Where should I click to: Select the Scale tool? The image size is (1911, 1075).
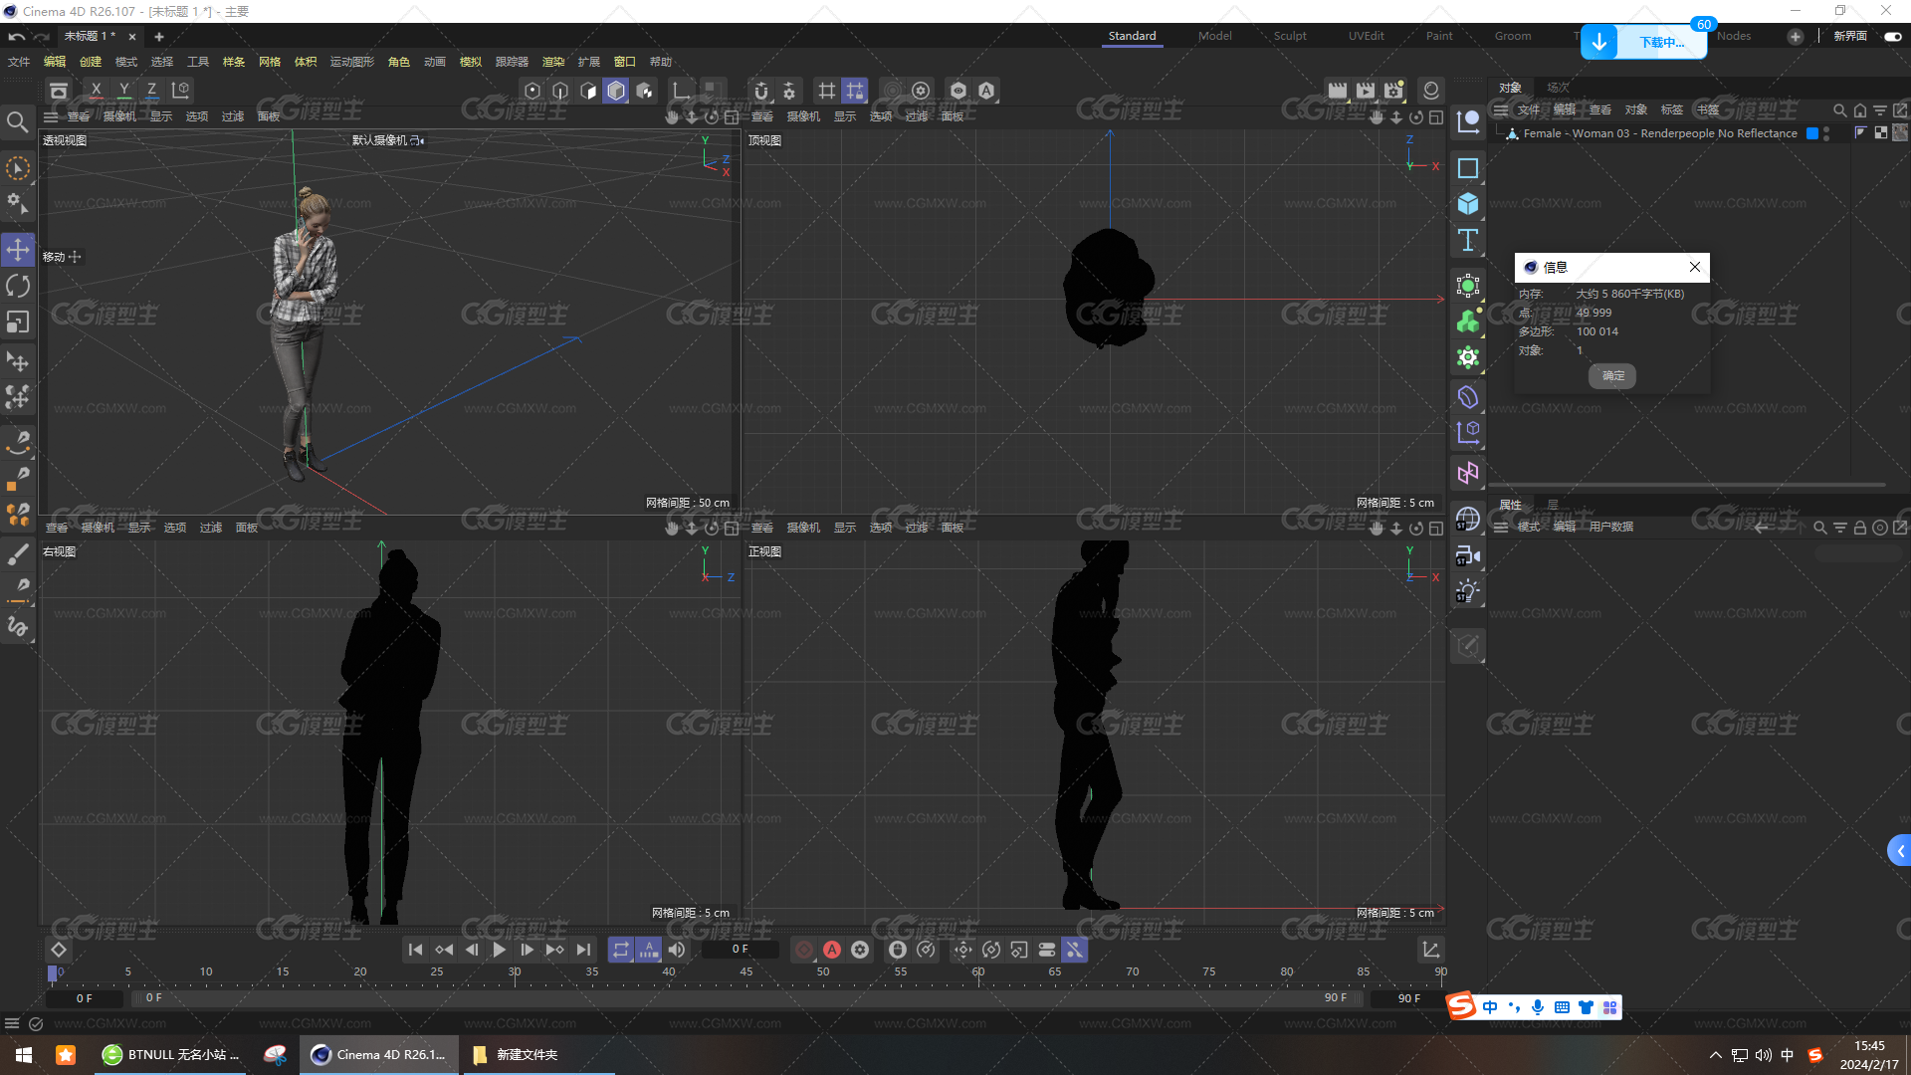(x=18, y=322)
